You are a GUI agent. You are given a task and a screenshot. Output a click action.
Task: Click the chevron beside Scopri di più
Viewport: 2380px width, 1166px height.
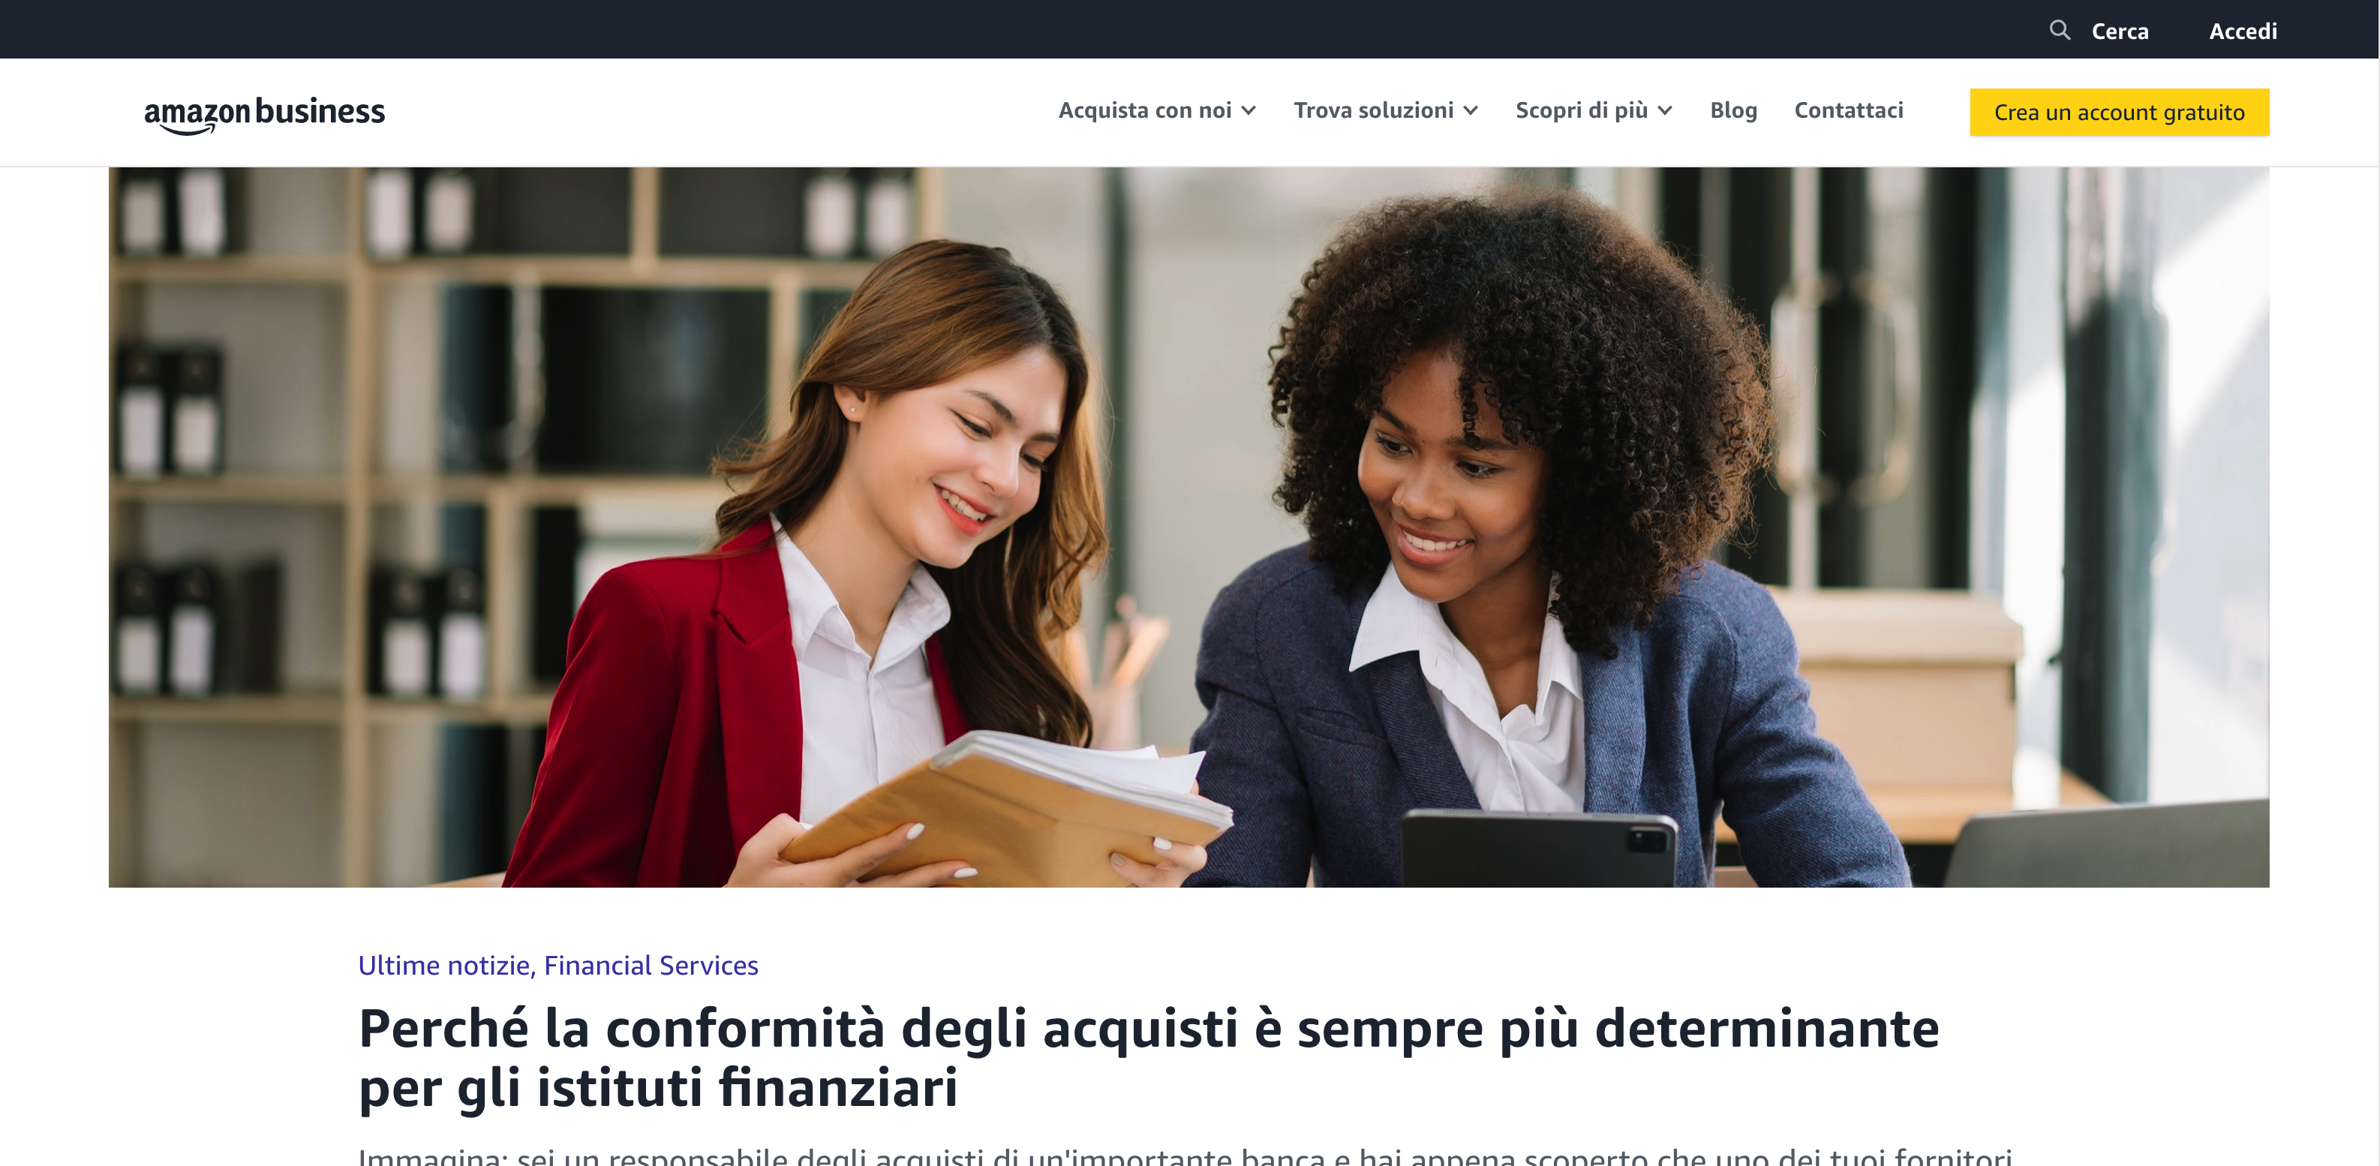1665,111
